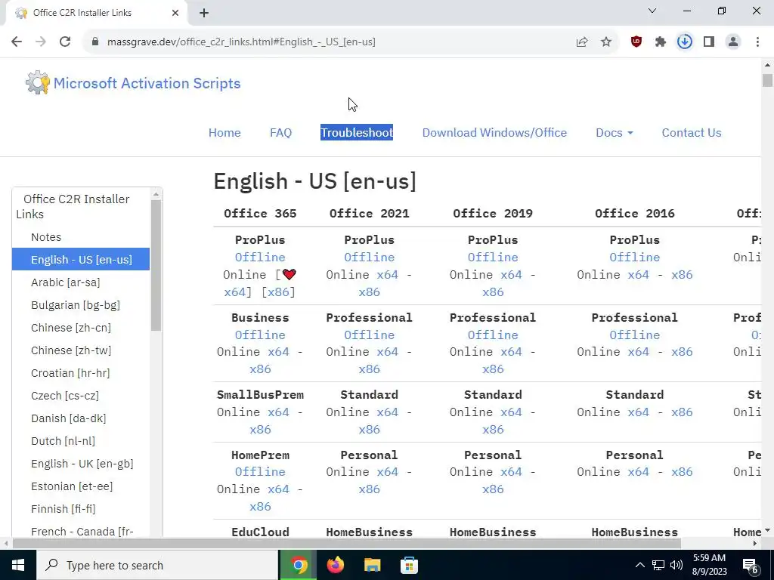
Task: Click the sidebar list scrollbar thumb
Action: 156,265
